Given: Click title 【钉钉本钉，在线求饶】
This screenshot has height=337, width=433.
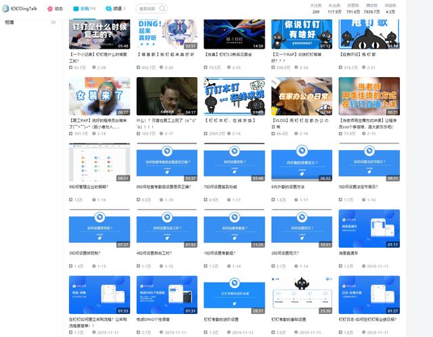Looking at the screenshot, I should pos(230,120).
